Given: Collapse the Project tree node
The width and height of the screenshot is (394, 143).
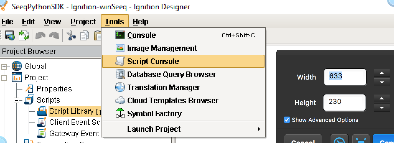Looking at the screenshot, I should [x=4, y=78].
